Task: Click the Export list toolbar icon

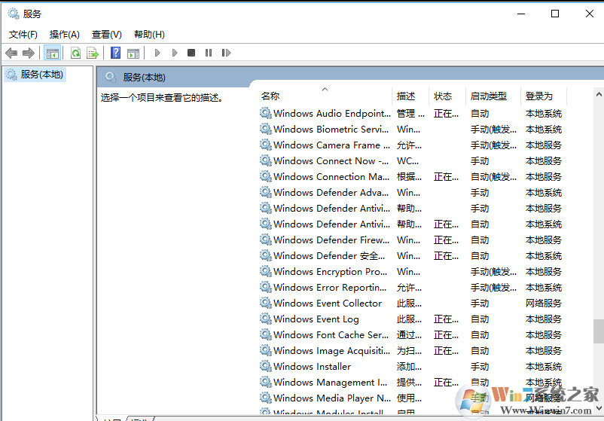Action: (93, 53)
